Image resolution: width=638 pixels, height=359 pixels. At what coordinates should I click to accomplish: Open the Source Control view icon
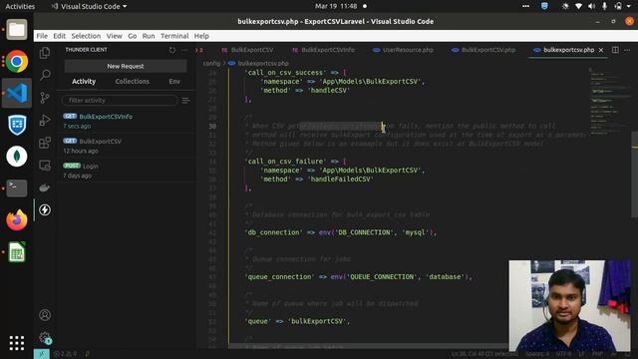coord(45,98)
